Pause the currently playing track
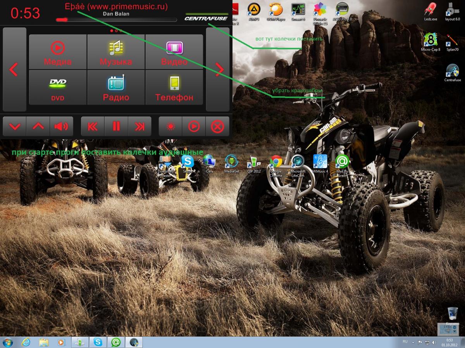Image resolution: width=465 pixels, height=348 pixels. tap(116, 126)
